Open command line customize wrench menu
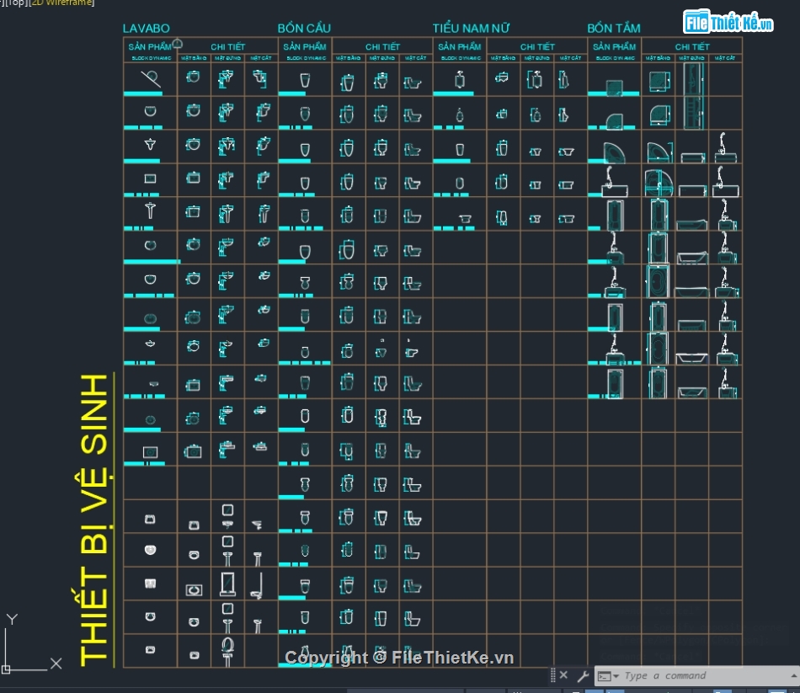Image resolution: width=800 pixels, height=693 pixels. pos(583,676)
